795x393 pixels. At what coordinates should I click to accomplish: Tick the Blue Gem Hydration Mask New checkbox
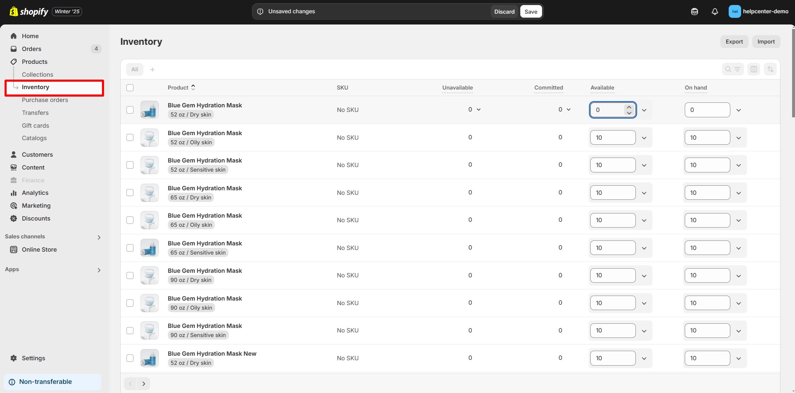pyautogui.click(x=130, y=358)
